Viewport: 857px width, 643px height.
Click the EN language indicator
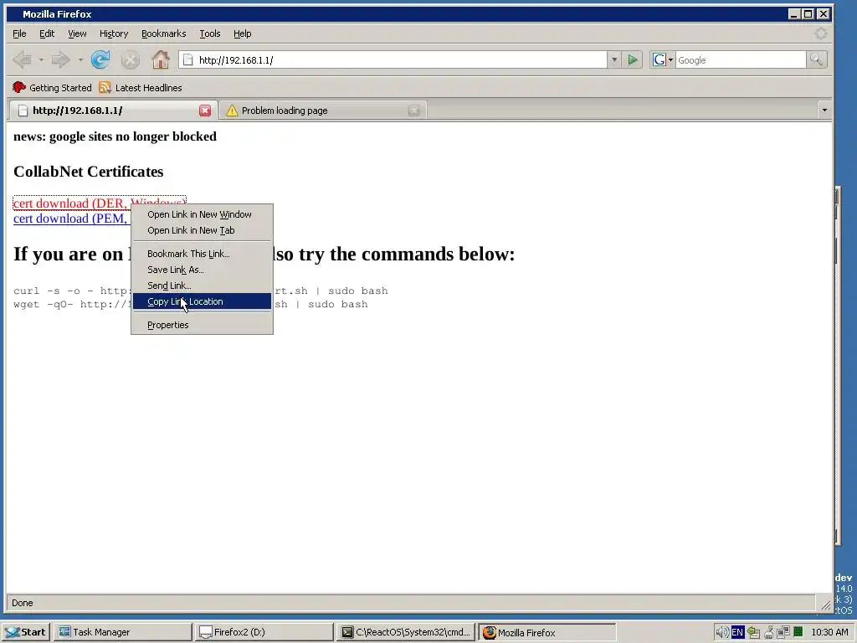(x=737, y=632)
